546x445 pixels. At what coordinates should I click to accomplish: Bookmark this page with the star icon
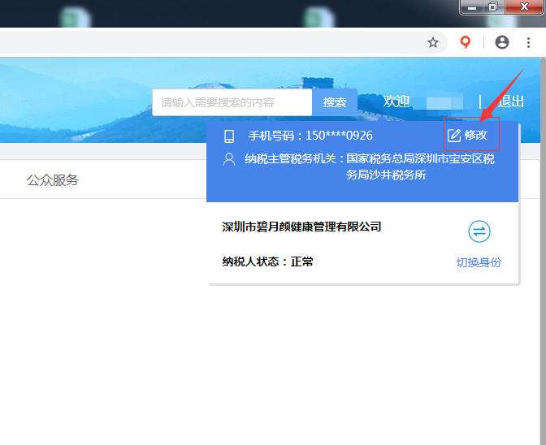pos(433,42)
